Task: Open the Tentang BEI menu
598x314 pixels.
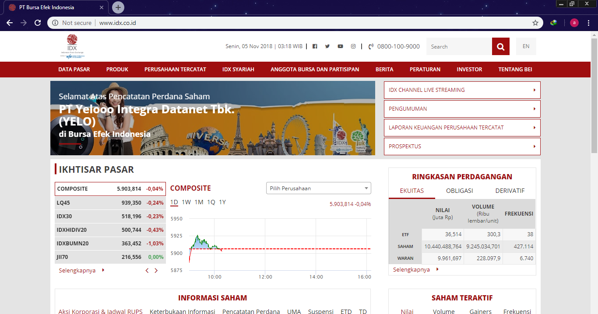Action: click(x=515, y=70)
